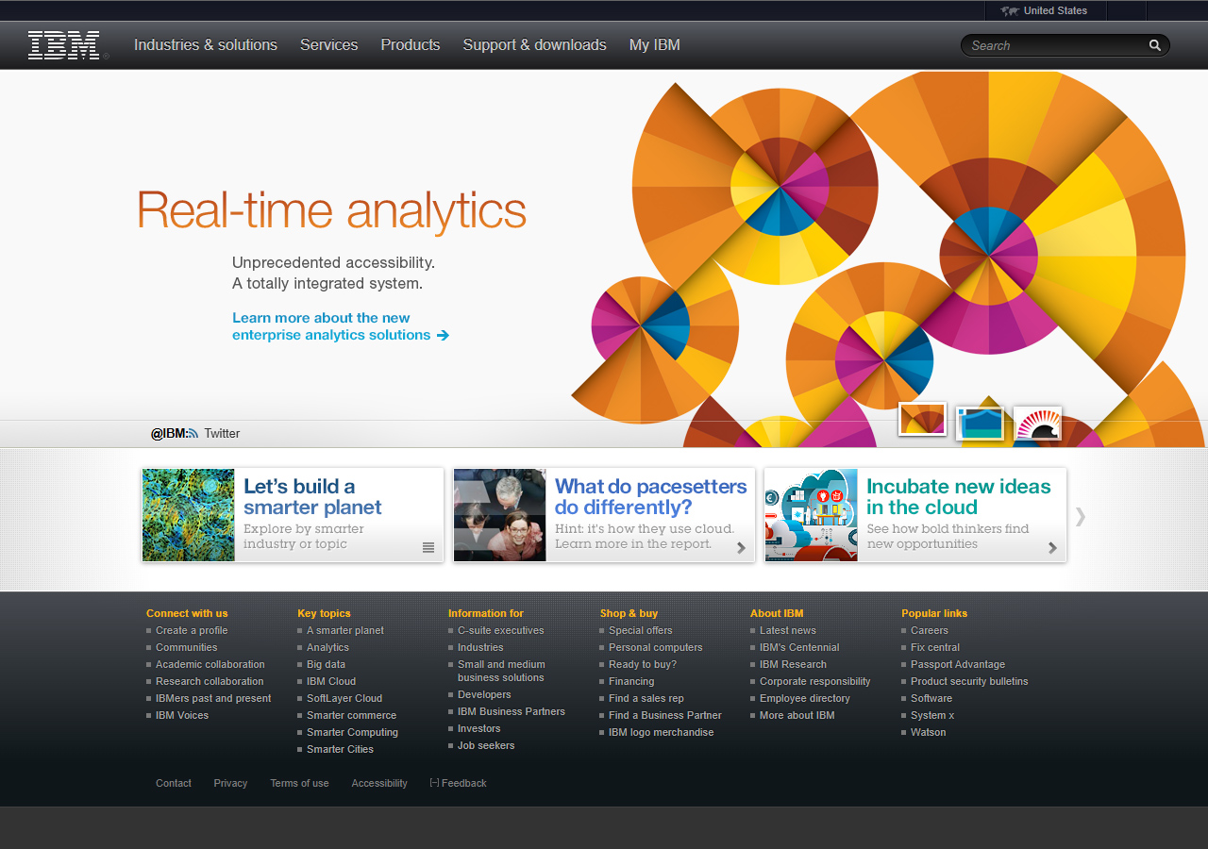
Task: Open Industries & solutions menu
Action: [x=206, y=45]
